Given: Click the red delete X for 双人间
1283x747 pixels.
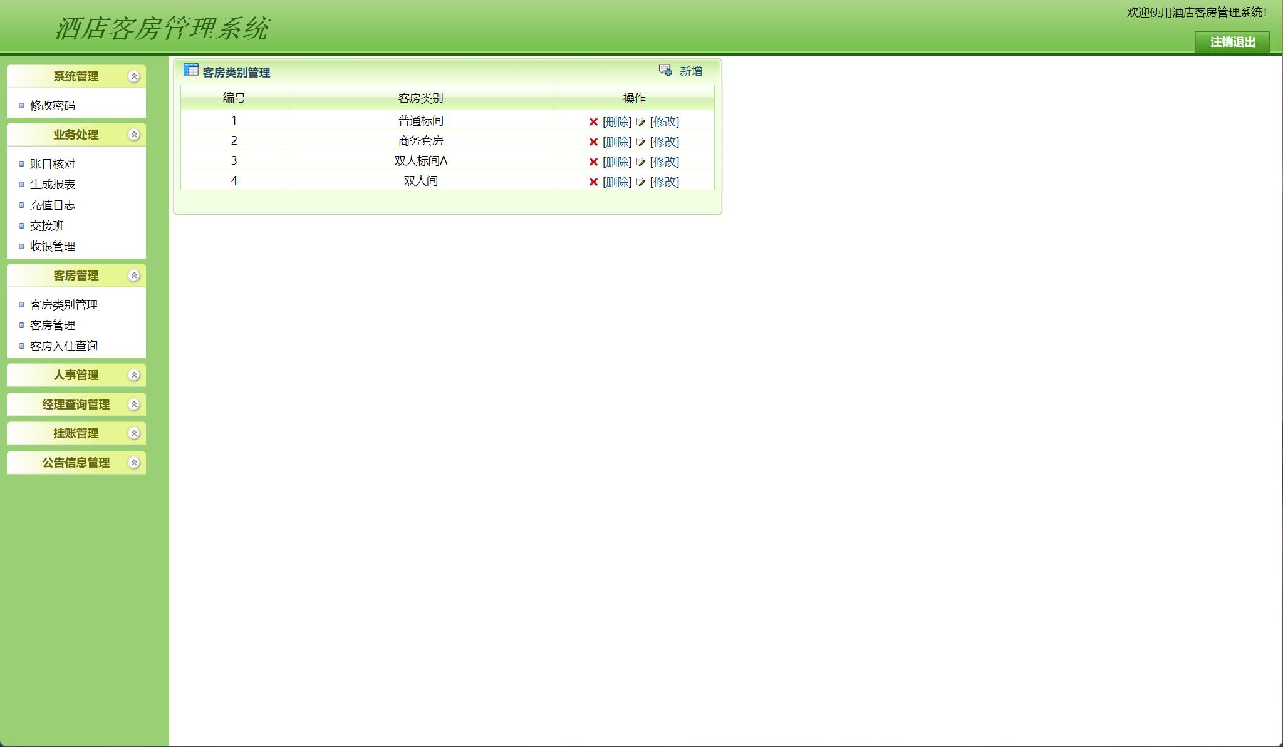Looking at the screenshot, I should [x=593, y=182].
